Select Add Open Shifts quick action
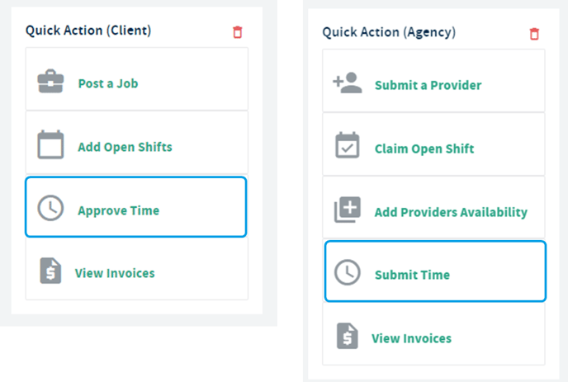 pos(125,147)
